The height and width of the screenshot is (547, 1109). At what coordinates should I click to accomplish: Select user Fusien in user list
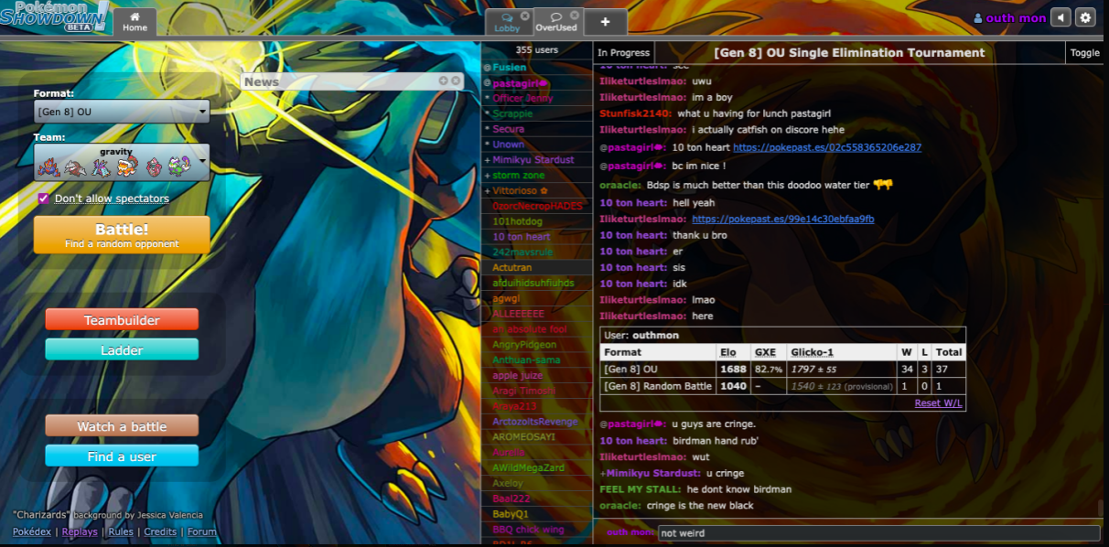[537, 68]
